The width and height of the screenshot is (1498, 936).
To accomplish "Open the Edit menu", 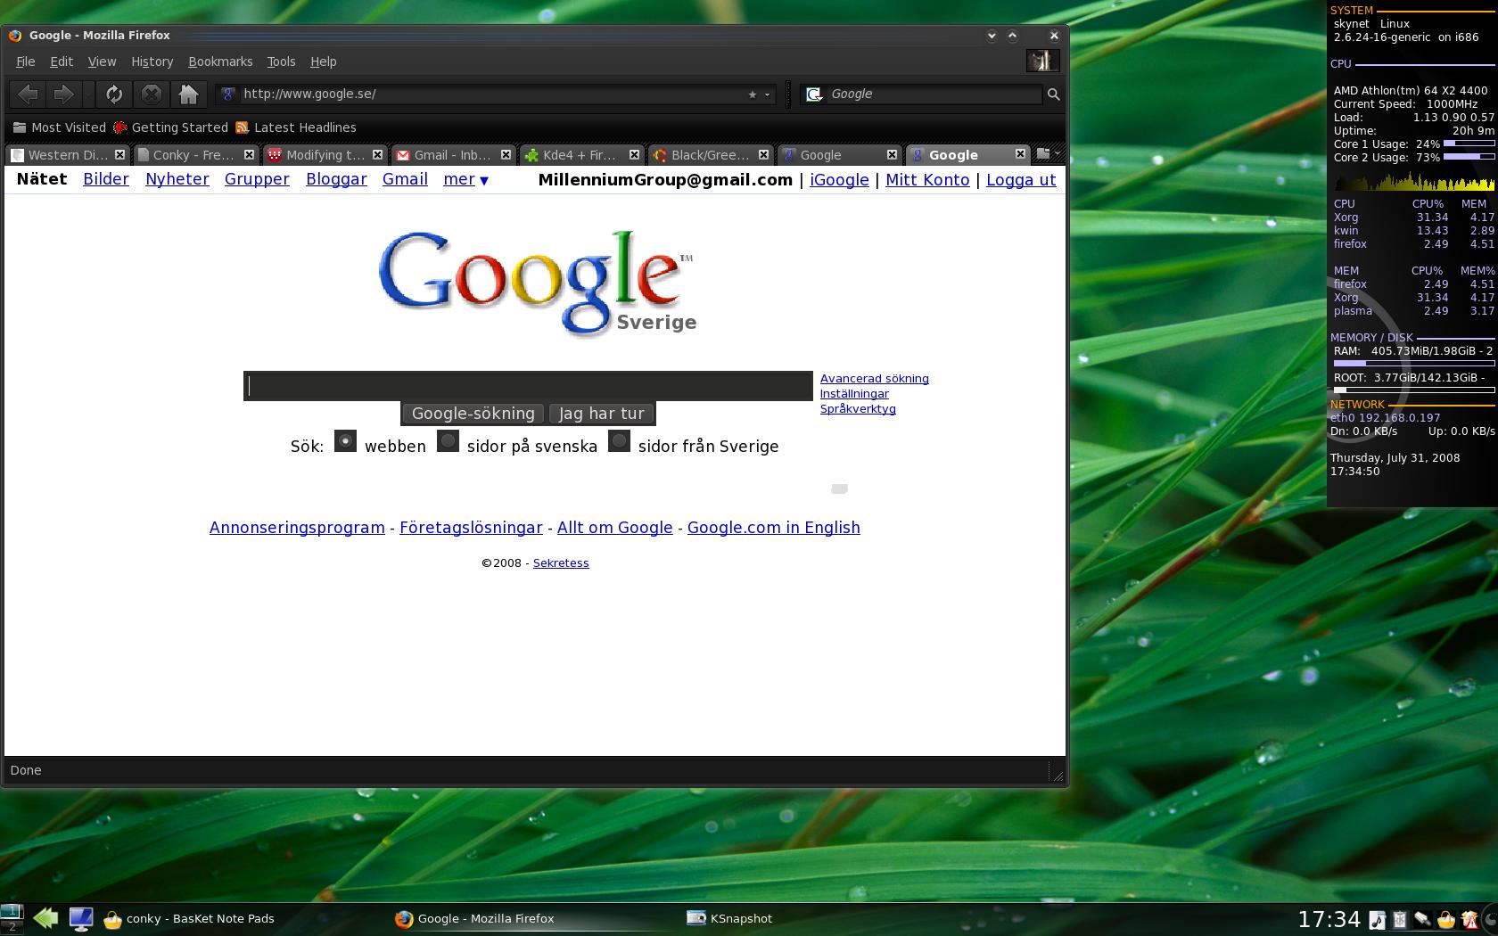I will click(62, 62).
